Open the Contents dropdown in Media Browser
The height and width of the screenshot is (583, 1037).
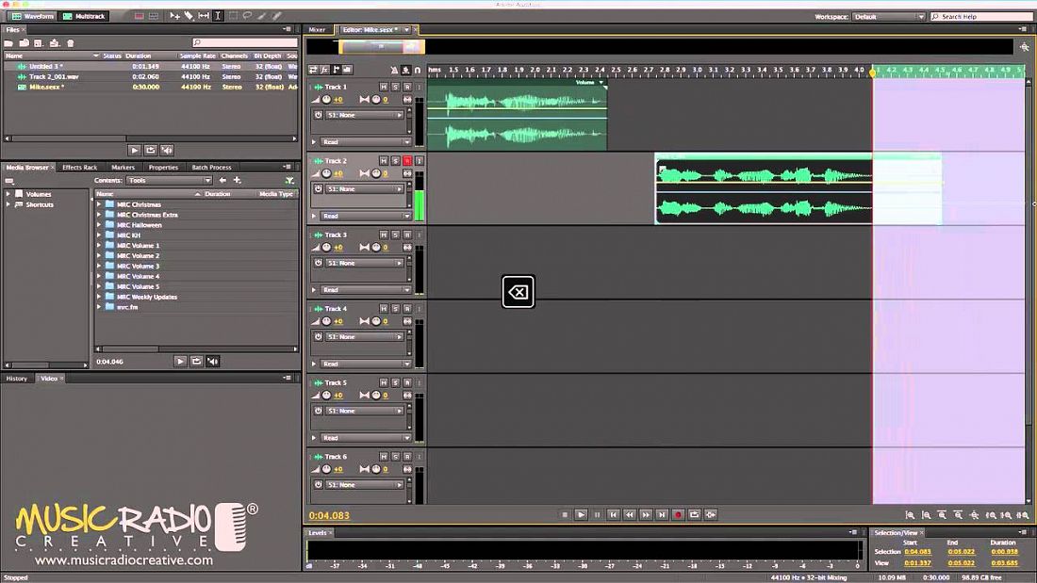(x=169, y=180)
